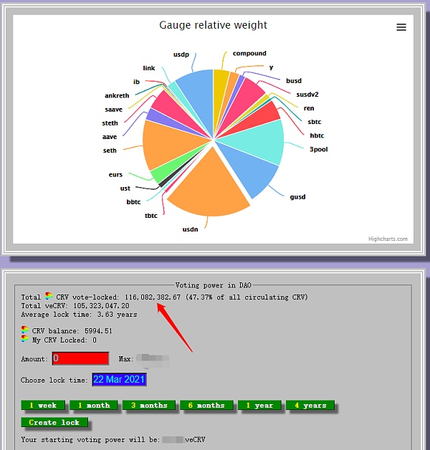430x450 pixels.
Task: Set lock time to 4 years
Action: click(309, 406)
